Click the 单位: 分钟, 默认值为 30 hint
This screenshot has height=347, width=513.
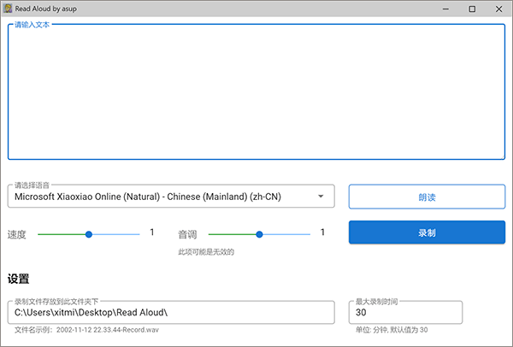tap(392, 330)
